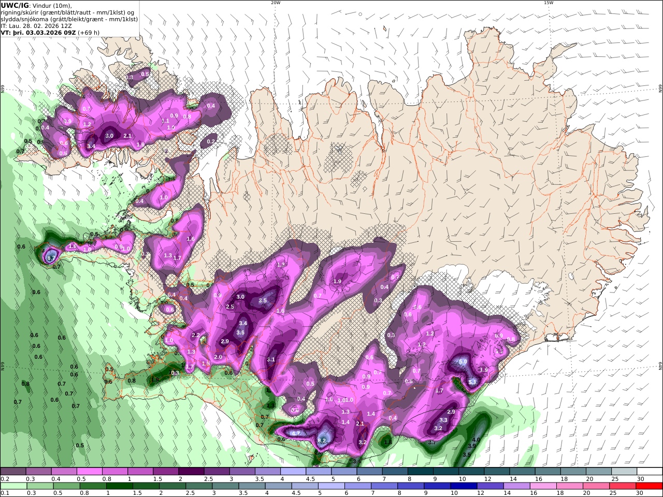Viewport: 663px width, 497px height.
Task: Click the 3.3 precipitation value
Action: 443,420
